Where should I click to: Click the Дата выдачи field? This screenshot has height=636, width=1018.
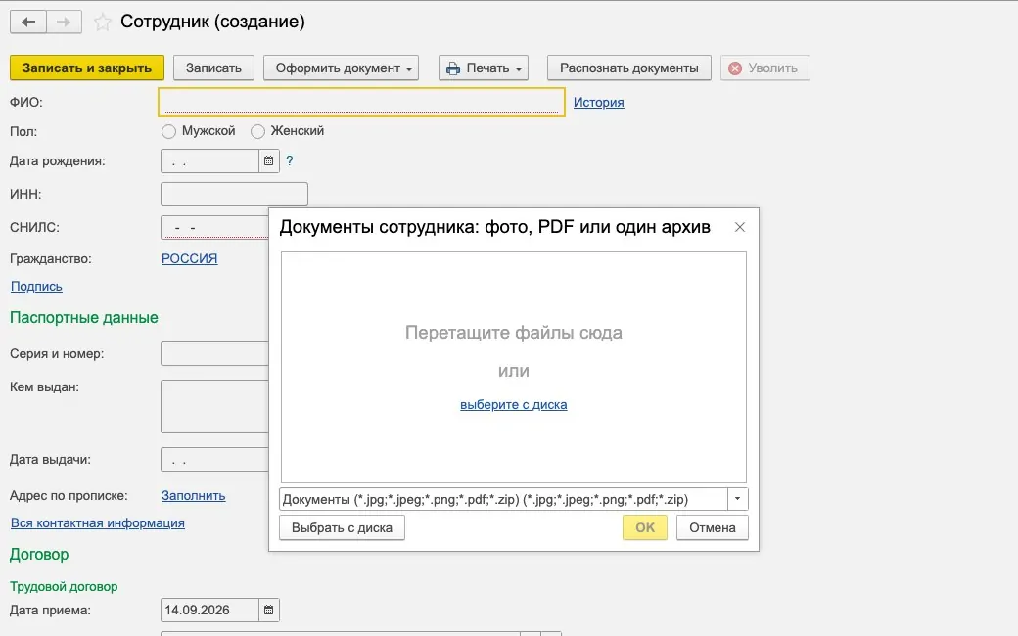[x=215, y=460]
